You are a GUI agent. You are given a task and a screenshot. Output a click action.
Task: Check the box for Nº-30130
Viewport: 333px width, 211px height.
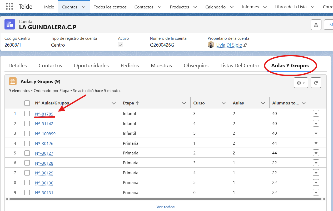(x=27, y=182)
